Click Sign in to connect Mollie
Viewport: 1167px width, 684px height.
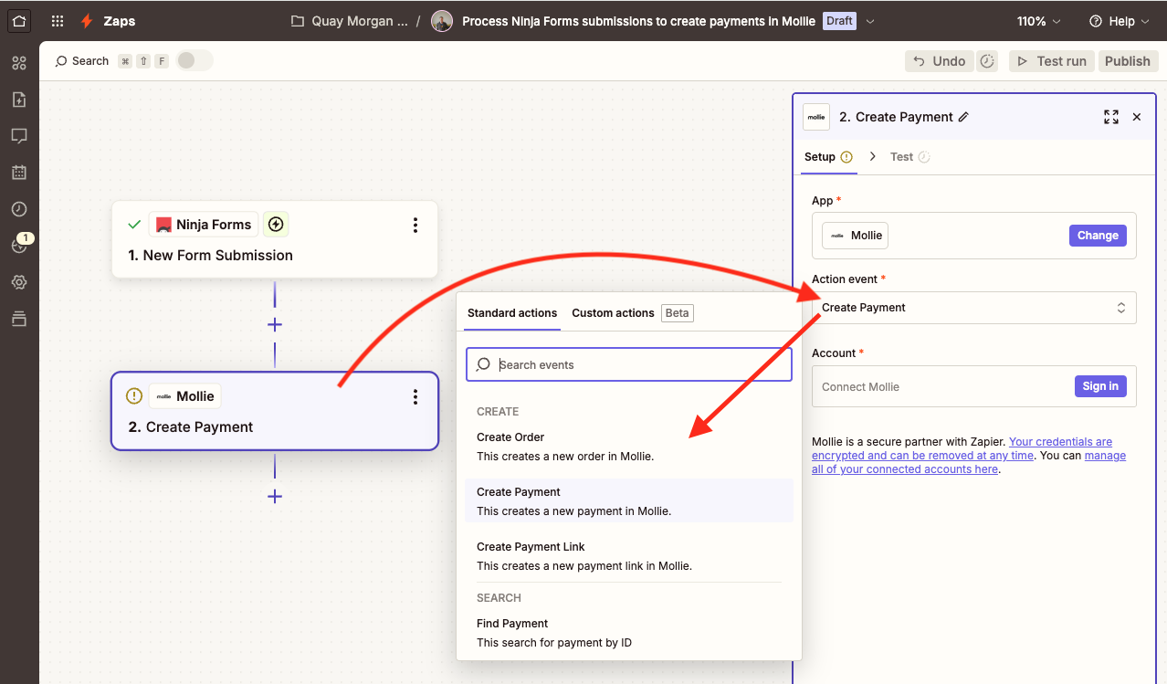[x=1100, y=386]
